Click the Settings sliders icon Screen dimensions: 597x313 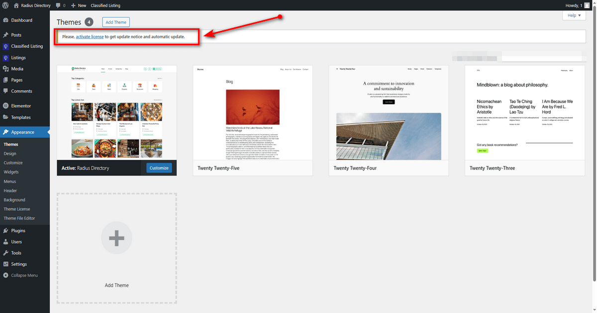pos(5,264)
